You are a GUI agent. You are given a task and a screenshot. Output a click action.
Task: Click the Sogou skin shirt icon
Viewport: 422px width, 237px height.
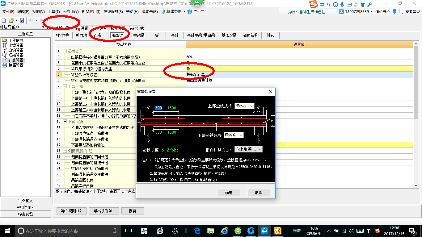click(x=363, y=5)
